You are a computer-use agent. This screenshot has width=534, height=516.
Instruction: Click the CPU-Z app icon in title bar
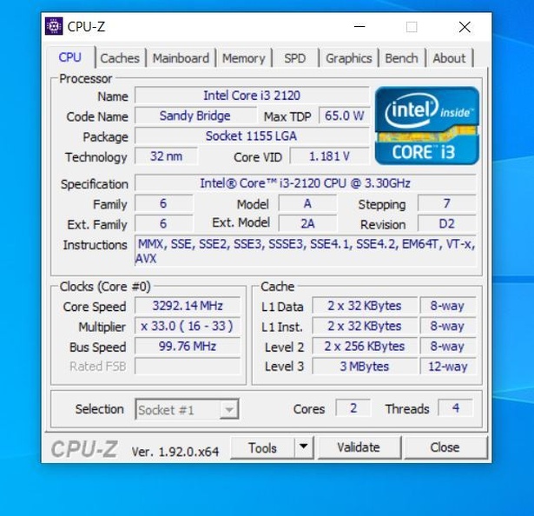tap(54, 26)
